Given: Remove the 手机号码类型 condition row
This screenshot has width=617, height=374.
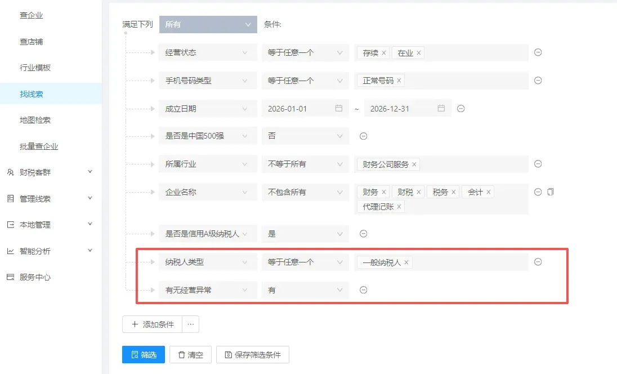Looking at the screenshot, I should click(x=538, y=81).
